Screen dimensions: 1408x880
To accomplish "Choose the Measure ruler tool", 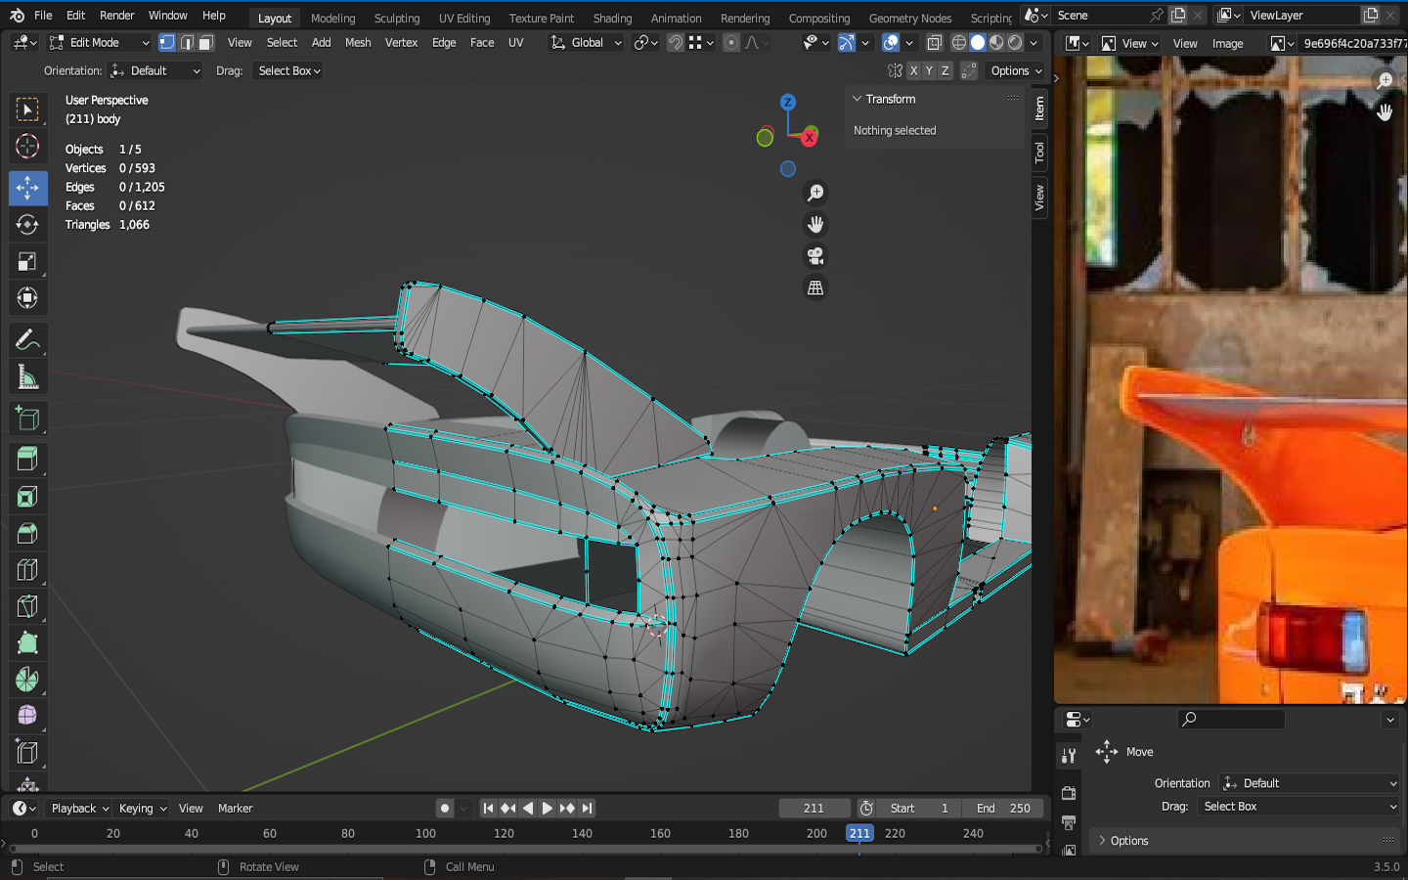I will 27,377.
